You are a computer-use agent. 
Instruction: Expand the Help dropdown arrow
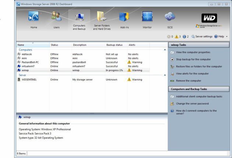(x=227, y=36)
